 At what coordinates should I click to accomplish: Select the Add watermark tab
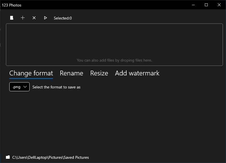137,73
